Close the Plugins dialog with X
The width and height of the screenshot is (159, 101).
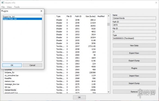click(41, 11)
